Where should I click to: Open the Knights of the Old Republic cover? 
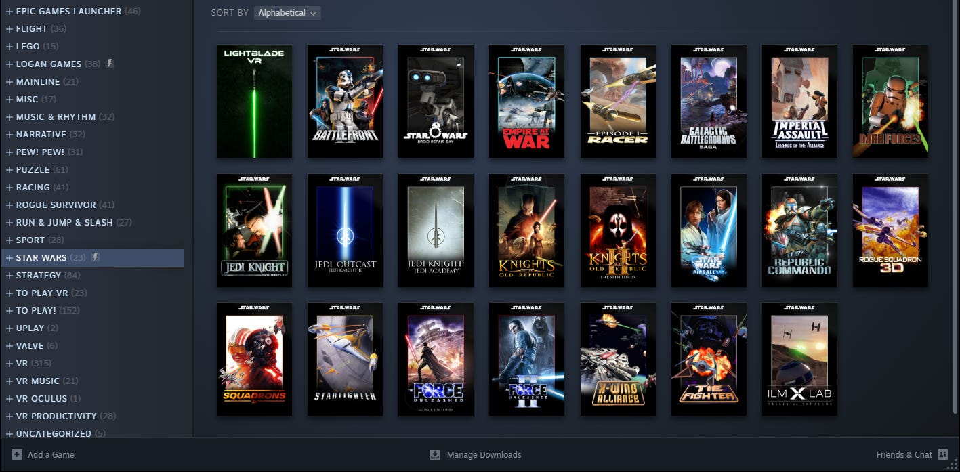[x=526, y=230]
